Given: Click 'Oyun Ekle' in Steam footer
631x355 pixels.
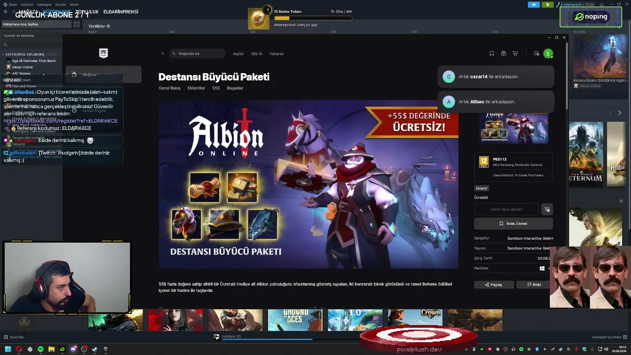Looking at the screenshot, I should coord(14,337).
